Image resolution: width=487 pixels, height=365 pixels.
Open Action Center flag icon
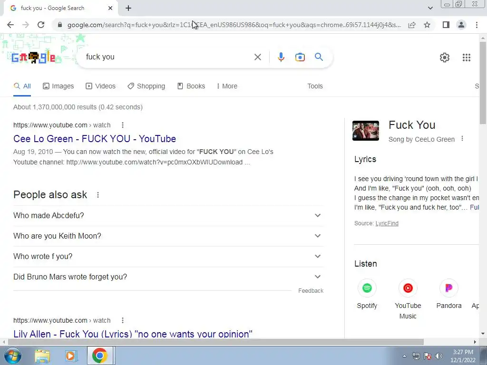[428, 356]
